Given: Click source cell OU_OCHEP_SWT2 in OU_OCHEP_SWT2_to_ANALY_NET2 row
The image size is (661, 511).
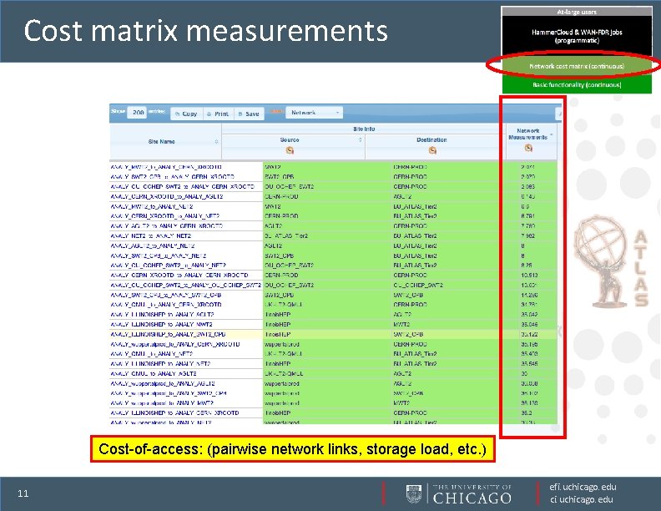Looking at the screenshot, I should coord(289,266).
